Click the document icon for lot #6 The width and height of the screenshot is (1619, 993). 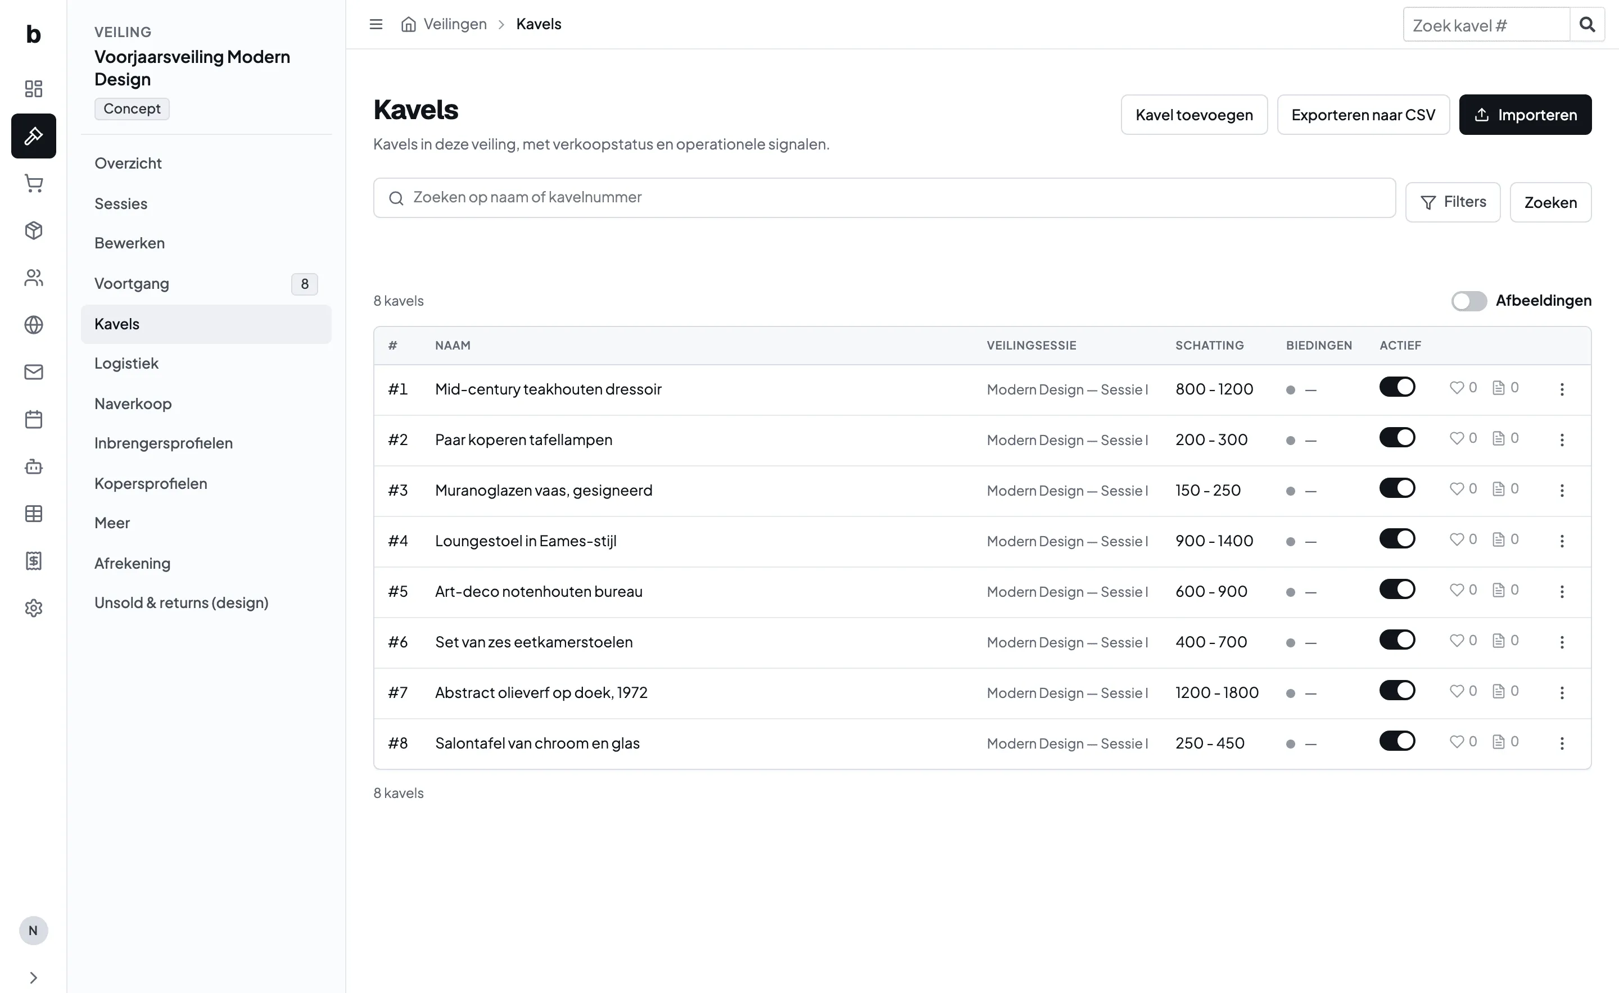(x=1499, y=640)
